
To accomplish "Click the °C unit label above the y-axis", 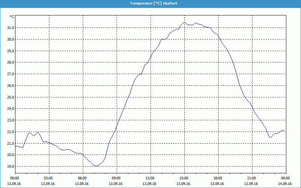I will [x=12, y=17].
